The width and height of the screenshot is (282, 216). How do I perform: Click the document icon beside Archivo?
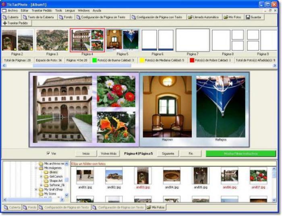click(4, 10)
